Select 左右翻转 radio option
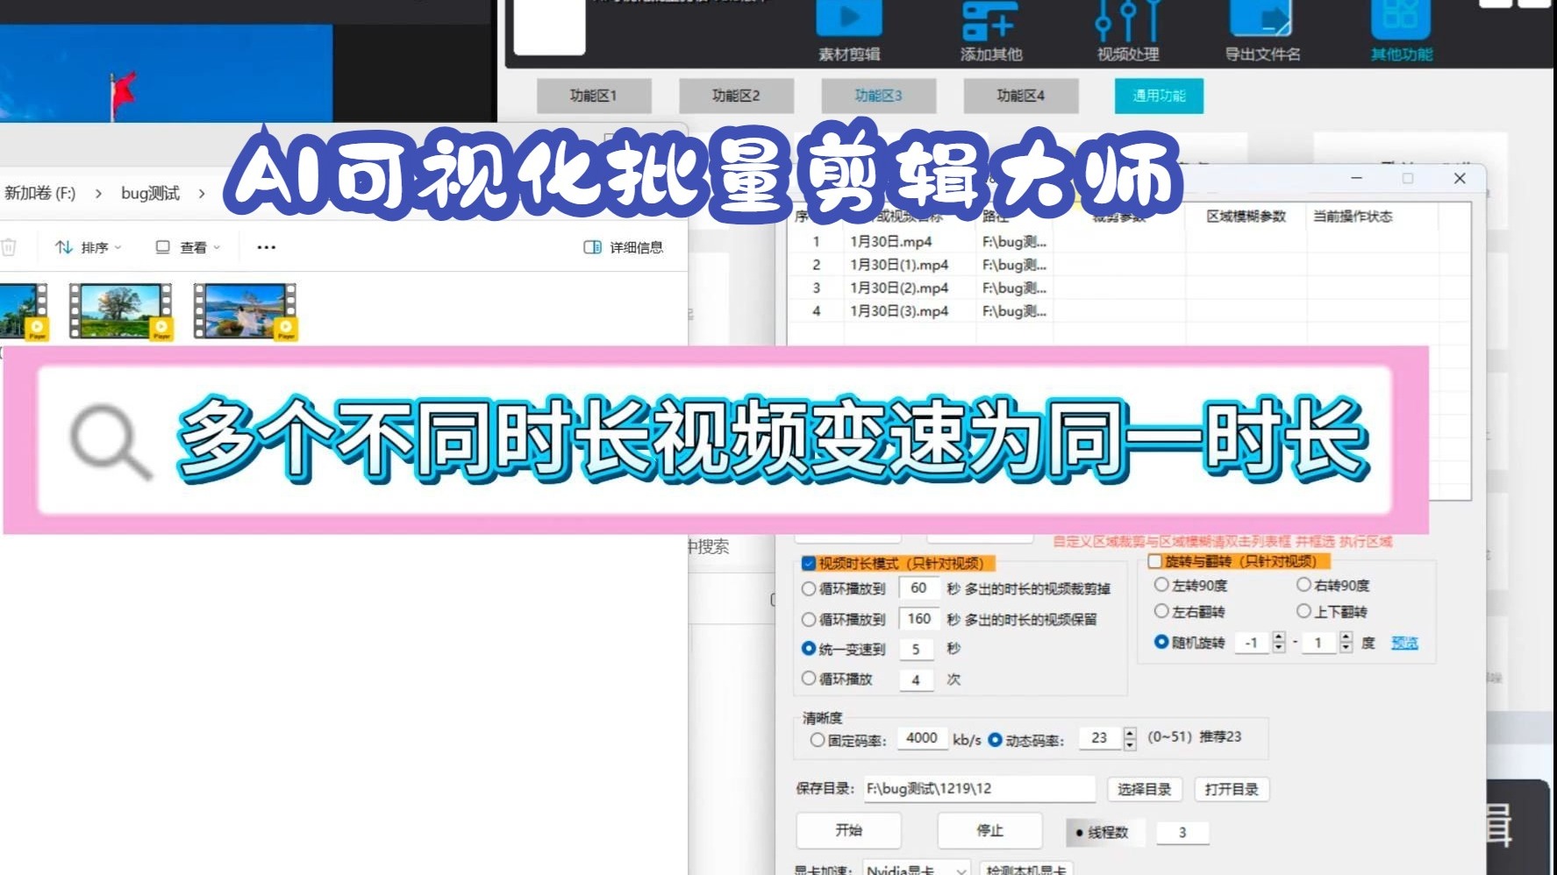 pos(1161,611)
